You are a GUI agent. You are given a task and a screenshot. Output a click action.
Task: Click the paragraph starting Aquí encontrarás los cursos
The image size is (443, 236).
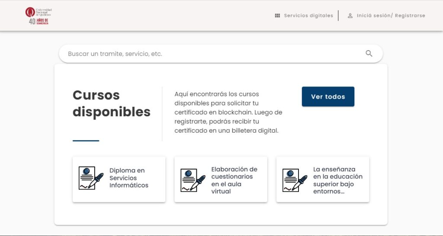[228, 112]
